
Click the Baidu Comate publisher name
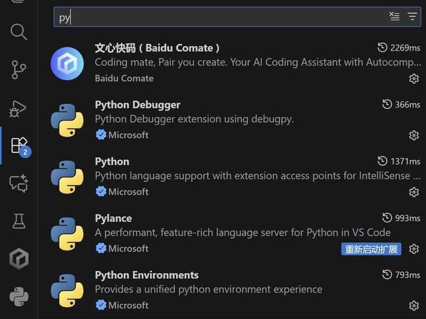coord(124,78)
